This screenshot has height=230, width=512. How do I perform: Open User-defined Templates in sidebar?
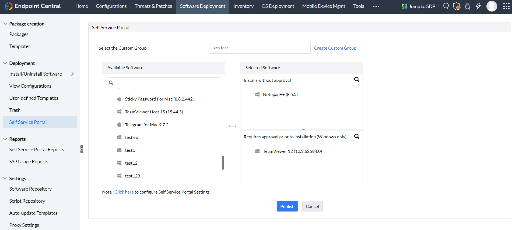tap(34, 98)
